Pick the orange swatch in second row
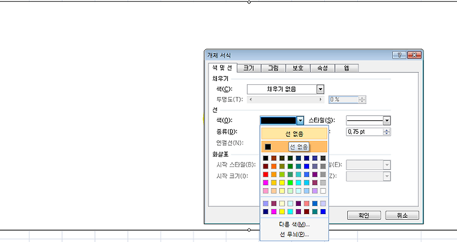The width and height of the screenshot is (457, 242). [274, 167]
